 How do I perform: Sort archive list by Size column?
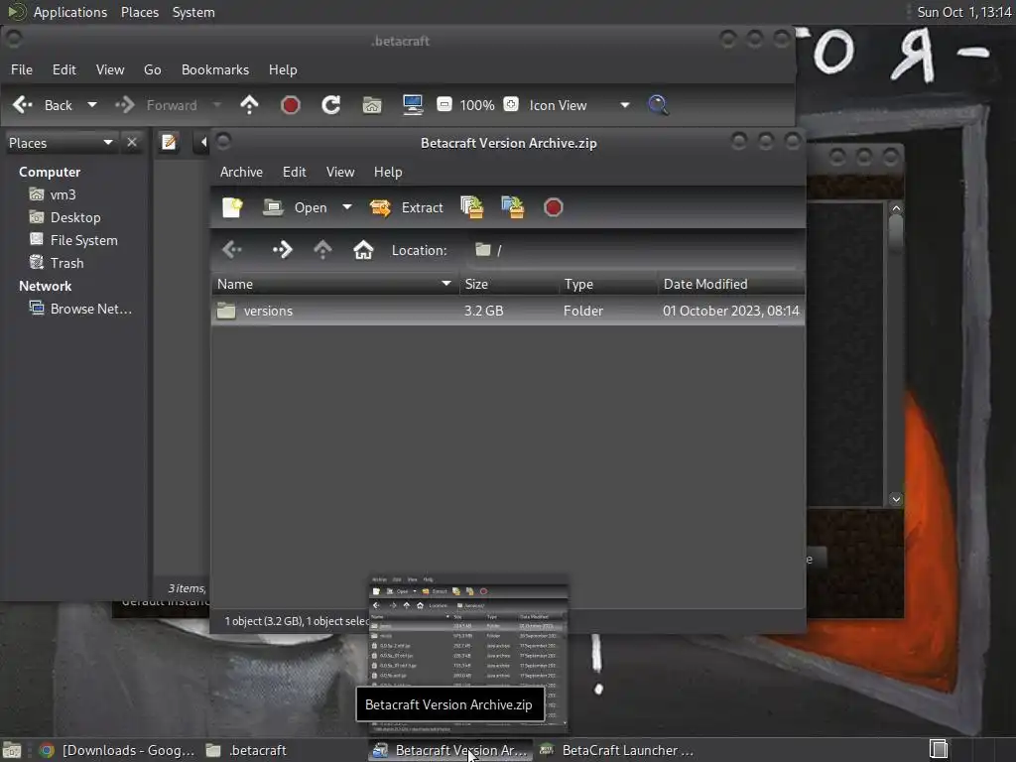tap(509, 284)
